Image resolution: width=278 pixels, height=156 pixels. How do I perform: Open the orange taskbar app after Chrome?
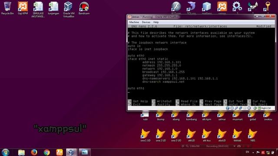pyautogui.click(x=60, y=152)
